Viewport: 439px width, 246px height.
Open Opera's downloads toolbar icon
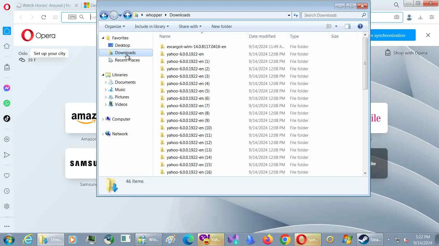pos(420,17)
